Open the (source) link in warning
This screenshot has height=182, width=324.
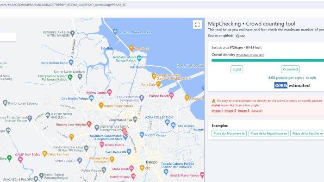click(x=257, y=111)
